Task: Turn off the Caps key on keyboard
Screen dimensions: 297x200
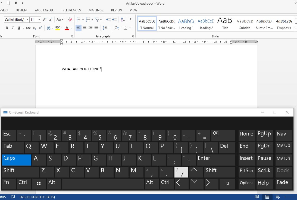Action: point(17,160)
